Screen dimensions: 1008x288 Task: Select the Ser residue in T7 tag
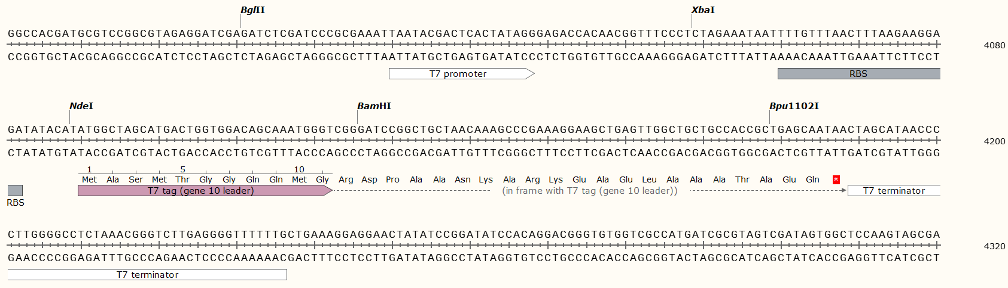click(136, 179)
